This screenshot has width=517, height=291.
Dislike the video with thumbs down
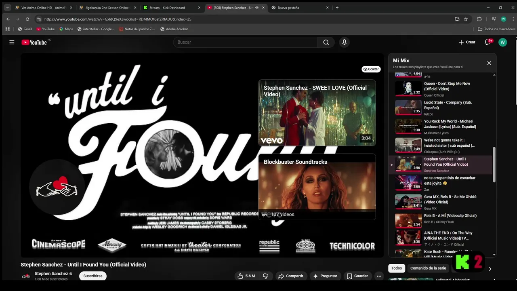pos(265,276)
